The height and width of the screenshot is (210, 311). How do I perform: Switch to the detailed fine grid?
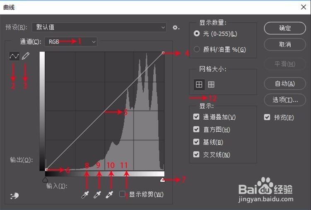click(211, 84)
